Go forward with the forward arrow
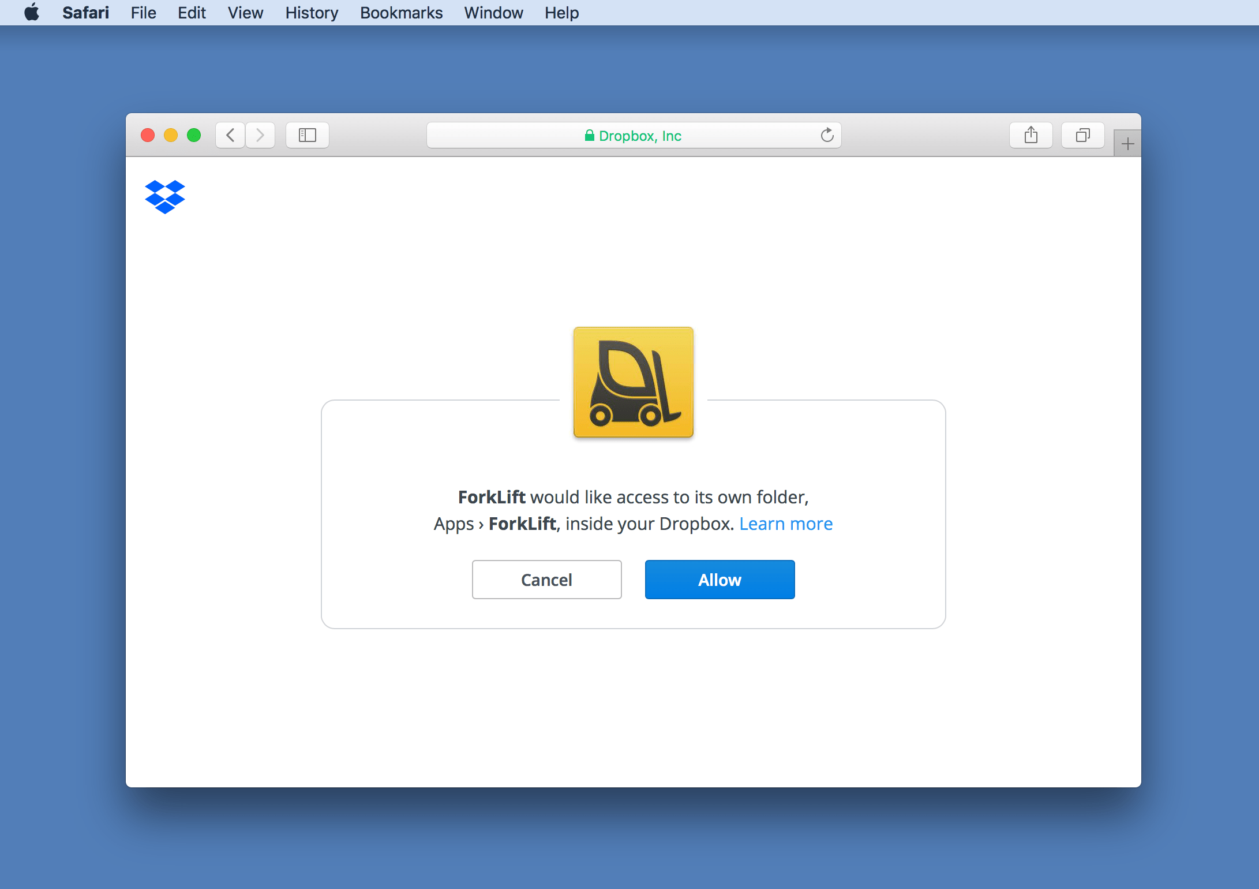Image resolution: width=1259 pixels, height=889 pixels. (x=260, y=135)
